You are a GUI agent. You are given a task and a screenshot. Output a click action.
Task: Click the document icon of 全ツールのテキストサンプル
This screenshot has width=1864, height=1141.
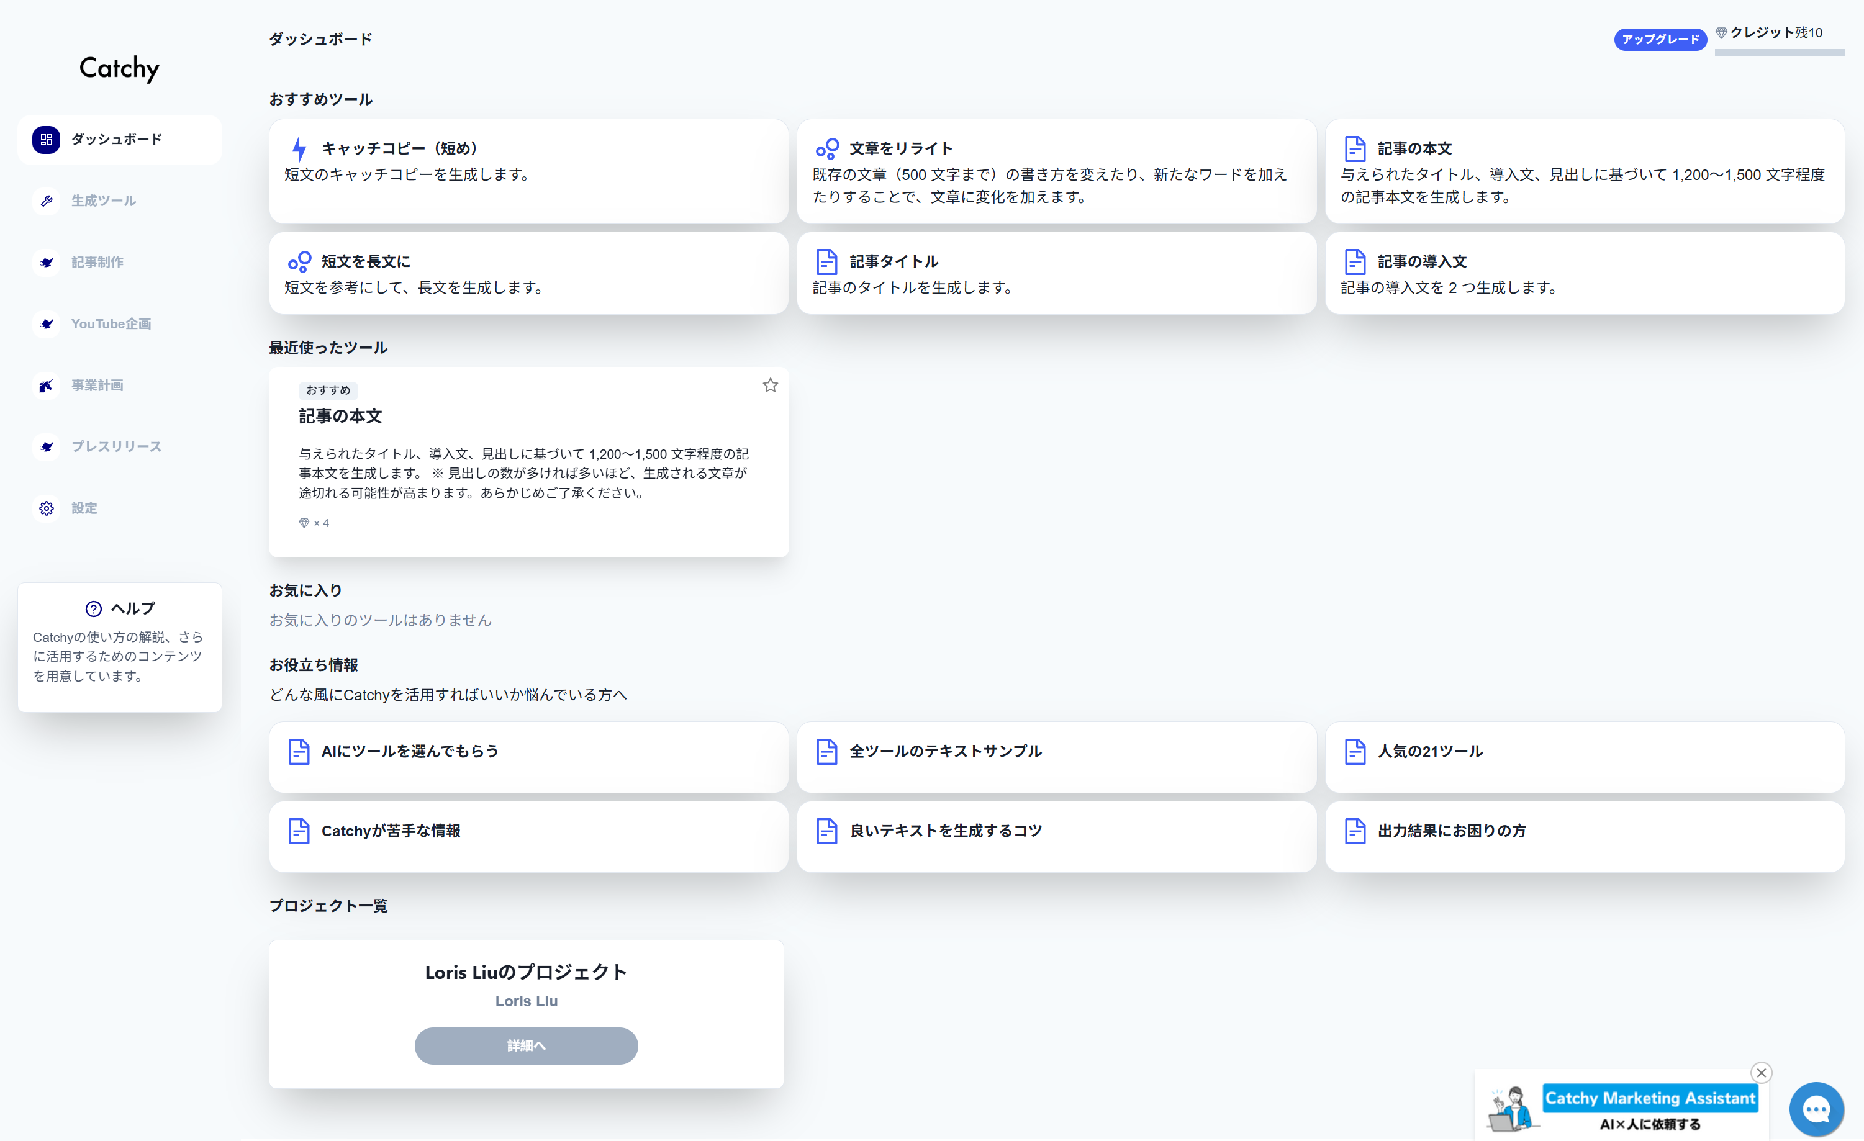pos(827,752)
